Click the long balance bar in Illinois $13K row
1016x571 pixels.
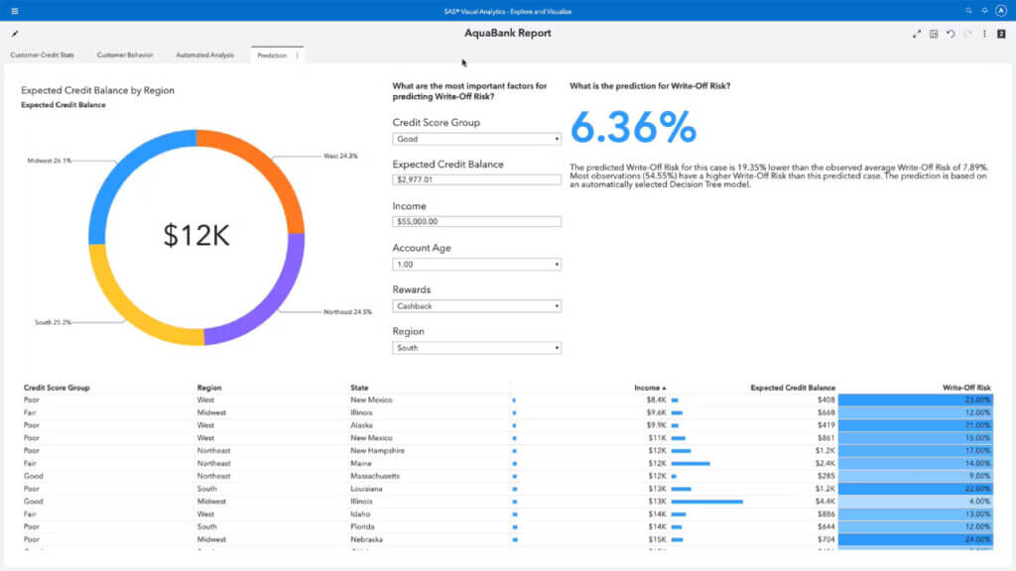[706, 502]
